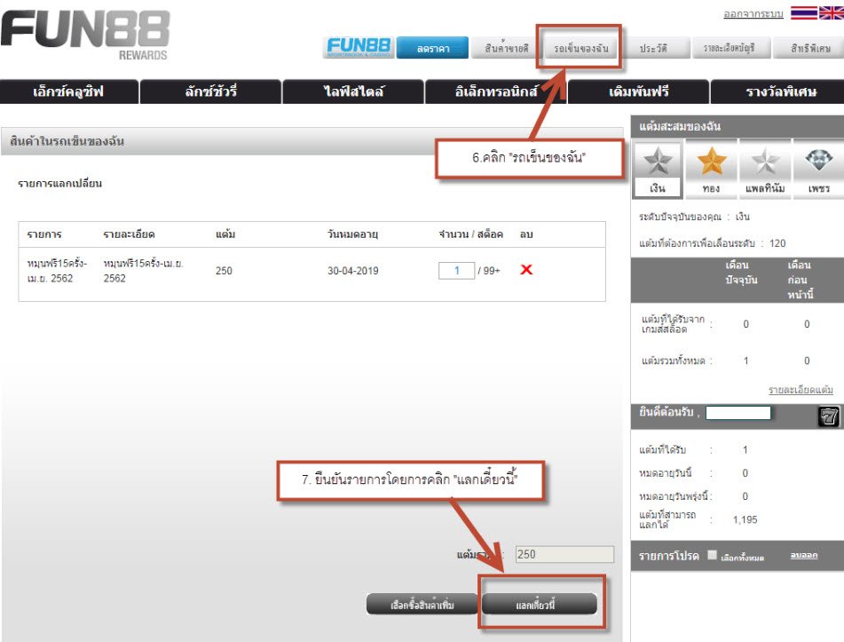
Task: Click the gold star level icon
Action: (711, 163)
